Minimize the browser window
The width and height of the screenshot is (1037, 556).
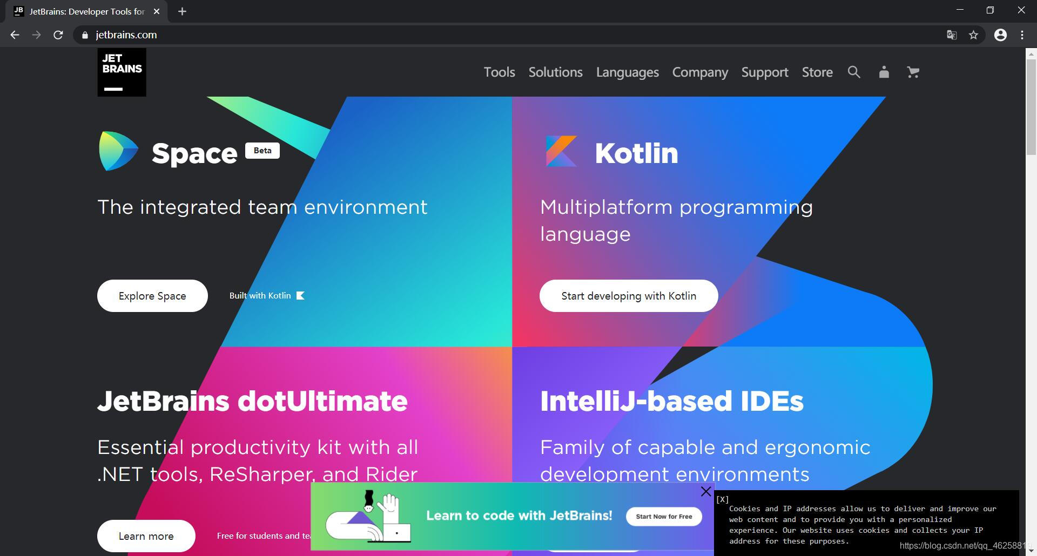coord(960,10)
